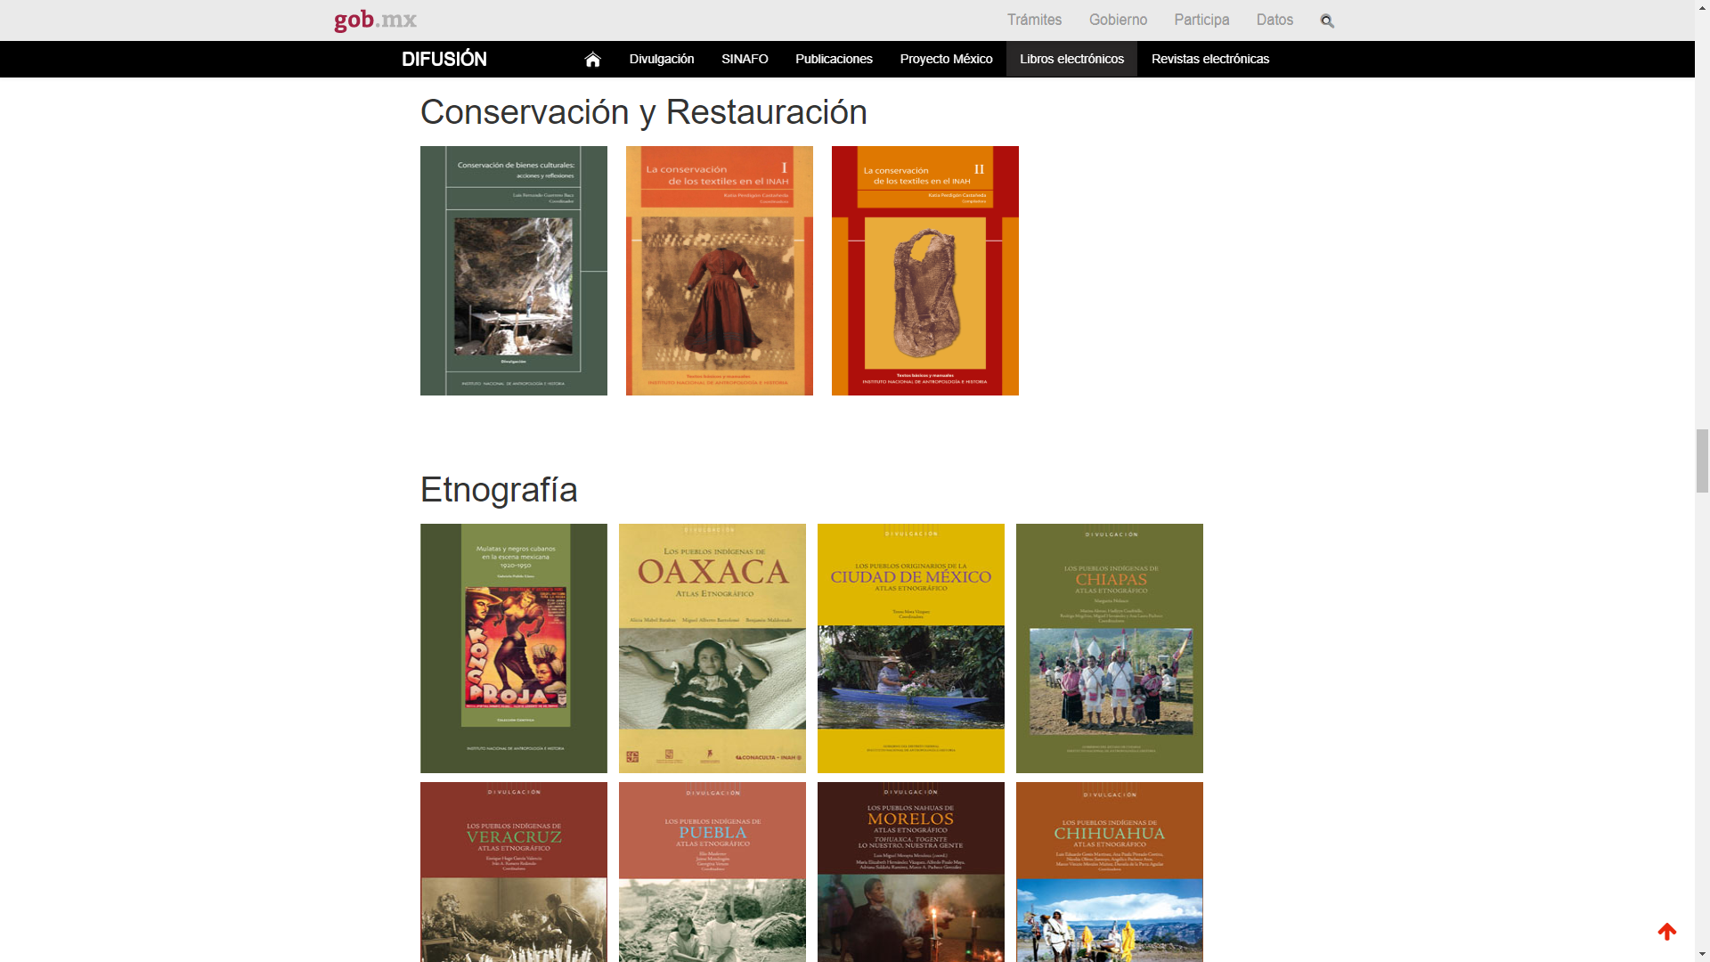This screenshot has height=962, width=1710.
Task: Open the search magnifier icon
Action: [x=1327, y=20]
